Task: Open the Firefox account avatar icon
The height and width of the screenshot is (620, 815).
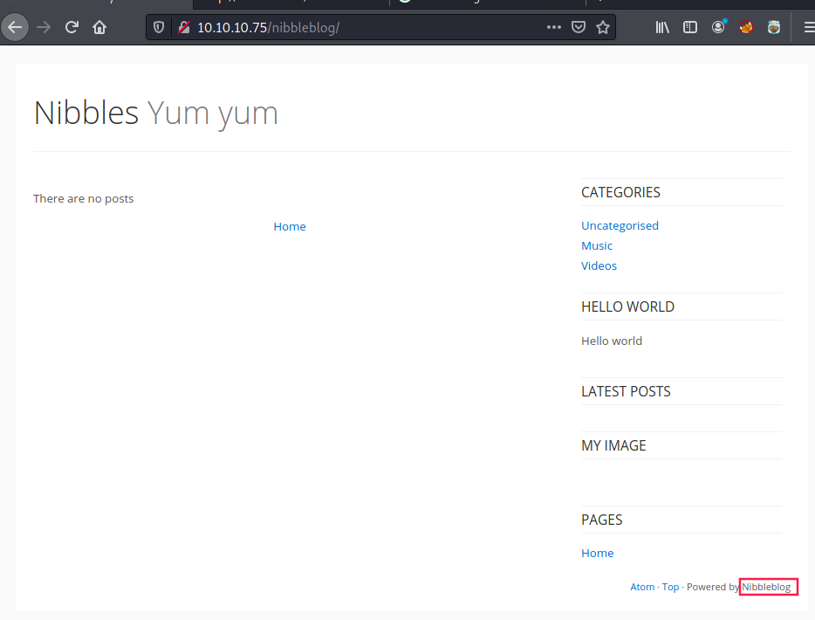Action: 718,27
